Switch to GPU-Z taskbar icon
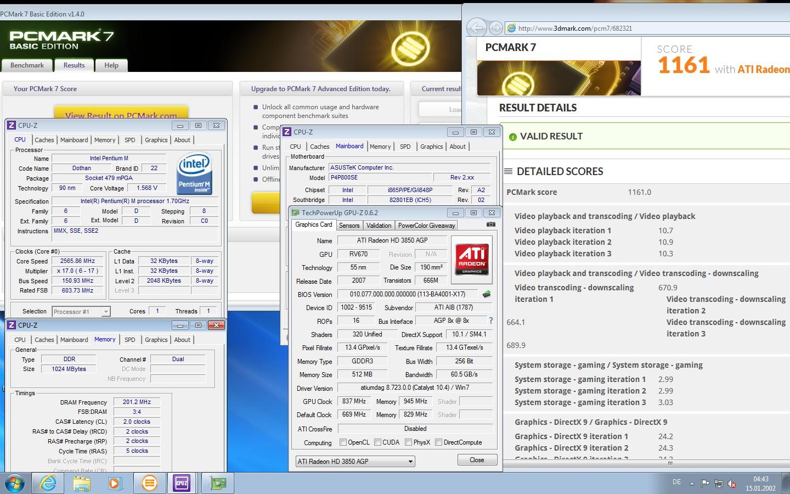The width and height of the screenshot is (790, 494). 218,483
